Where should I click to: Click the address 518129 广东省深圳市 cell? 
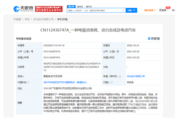(67, 88)
